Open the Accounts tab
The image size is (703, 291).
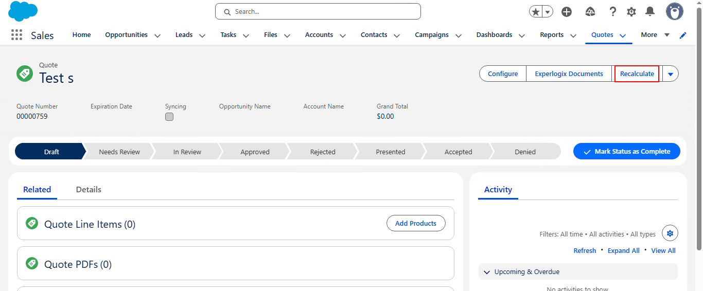click(319, 35)
